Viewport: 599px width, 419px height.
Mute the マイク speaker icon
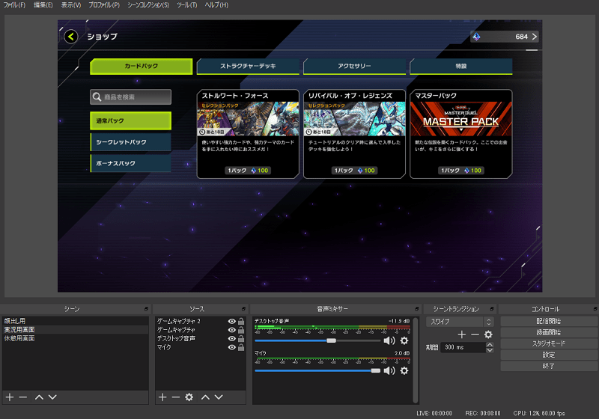(389, 370)
